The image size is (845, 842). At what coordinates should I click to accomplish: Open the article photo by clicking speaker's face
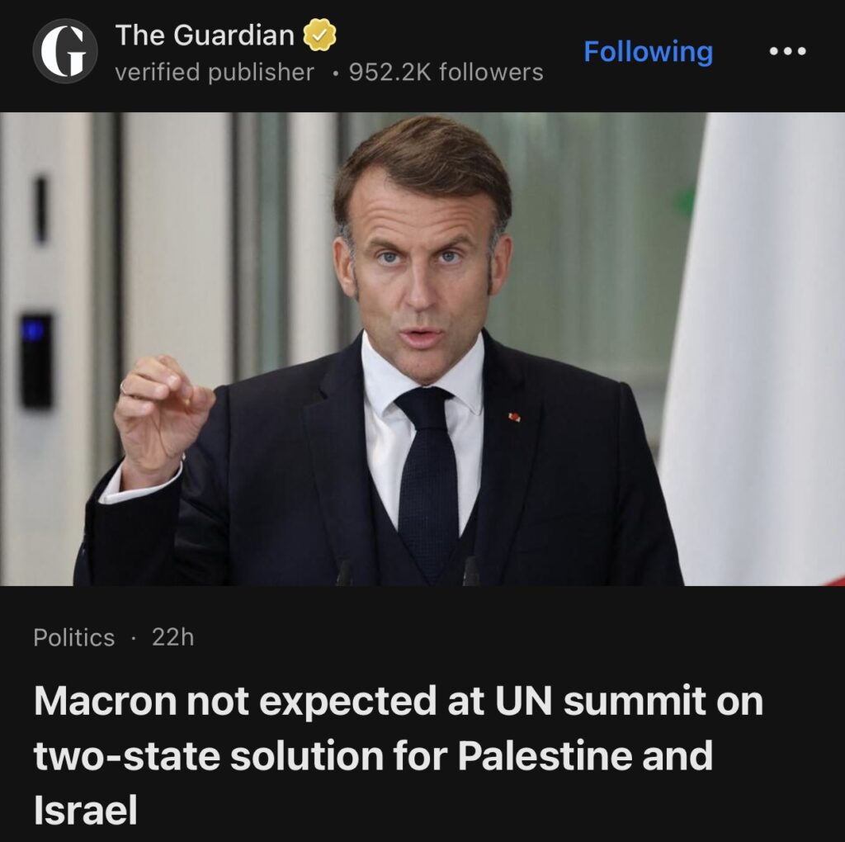(421, 264)
